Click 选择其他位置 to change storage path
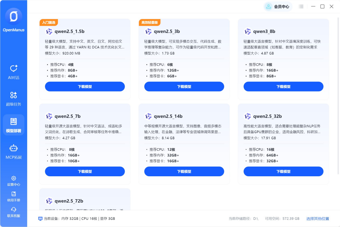340x227 pixels. click(318, 219)
